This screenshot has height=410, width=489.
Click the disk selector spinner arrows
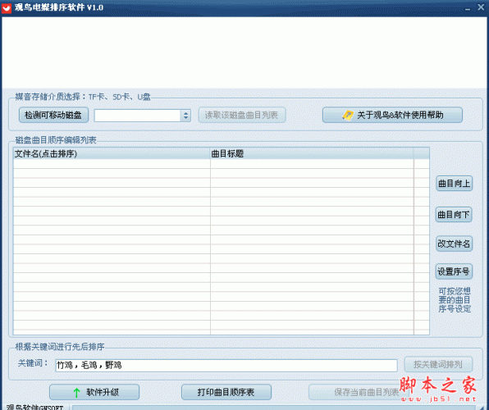186,116
